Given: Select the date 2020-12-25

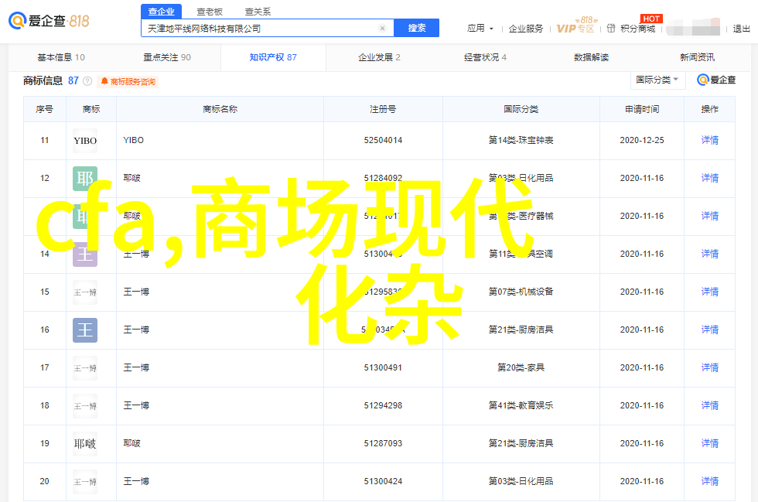Looking at the screenshot, I should (x=642, y=140).
